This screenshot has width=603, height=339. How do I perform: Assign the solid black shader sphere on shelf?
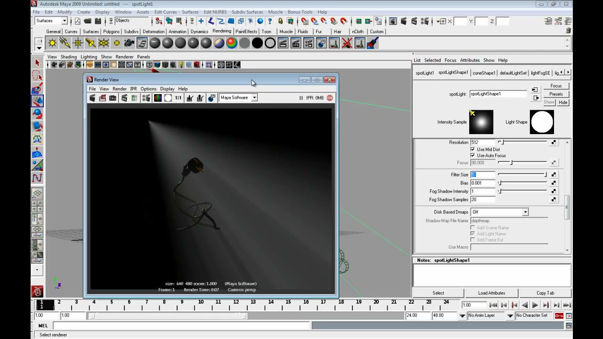(x=257, y=43)
